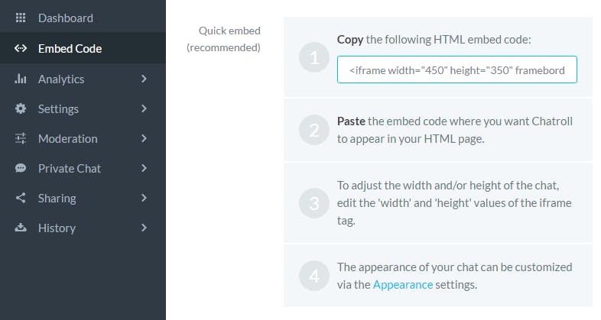Open the Moderation menu label

pos(68,138)
